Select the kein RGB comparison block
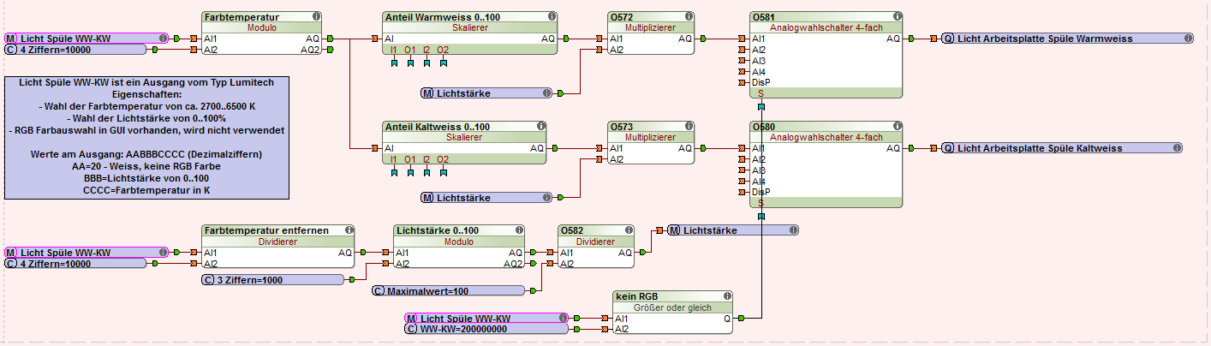The width and height of the screenshot is (1211, 346). 672,312
